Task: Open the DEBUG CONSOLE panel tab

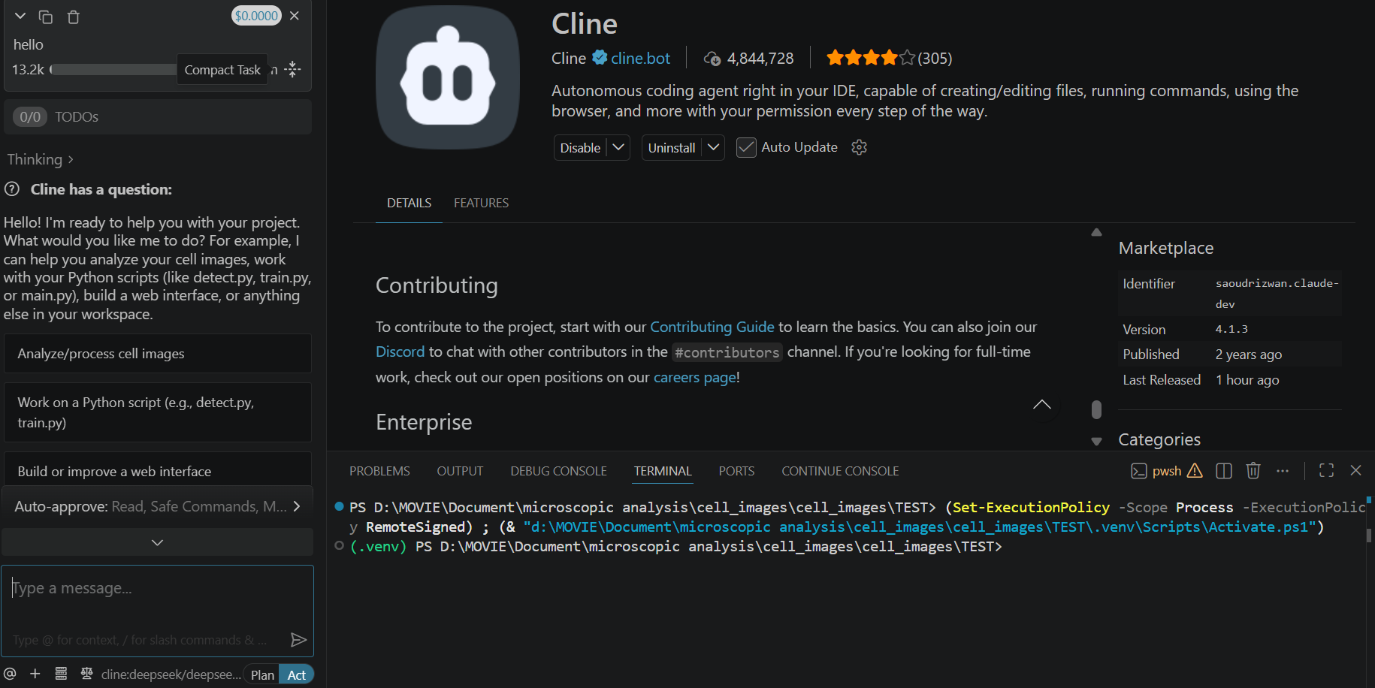Action: pos(558,471)
